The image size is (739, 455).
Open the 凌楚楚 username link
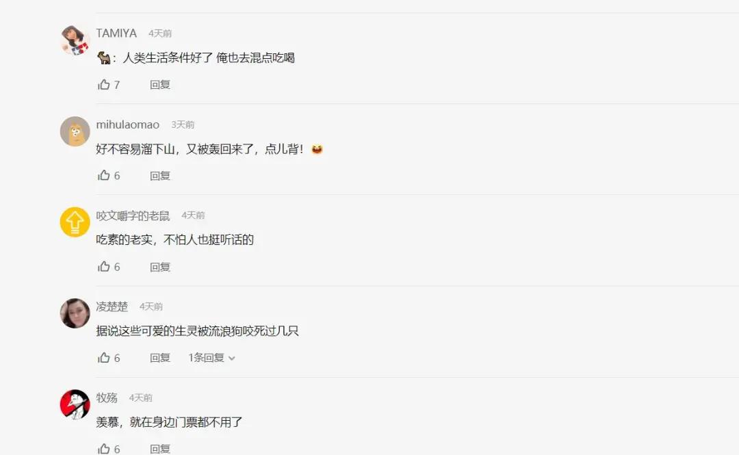[x=112, y=307]
